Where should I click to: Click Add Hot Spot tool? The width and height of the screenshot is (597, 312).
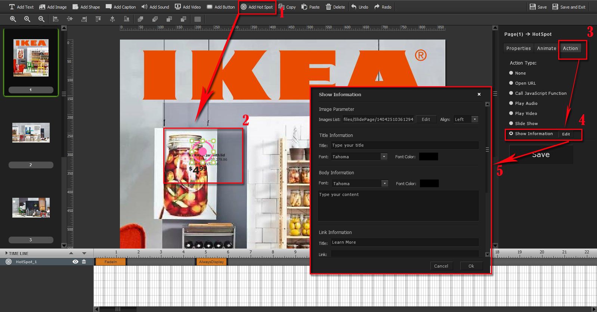(x=257, y=7)
